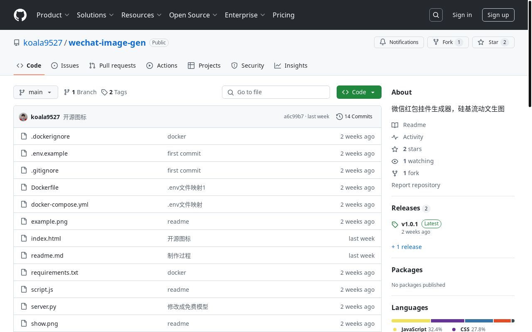Image resolution: width=532 pixels, height=332 pixels.
Task: Open the eye Watching icon
Action: click(x=395, y=161)
